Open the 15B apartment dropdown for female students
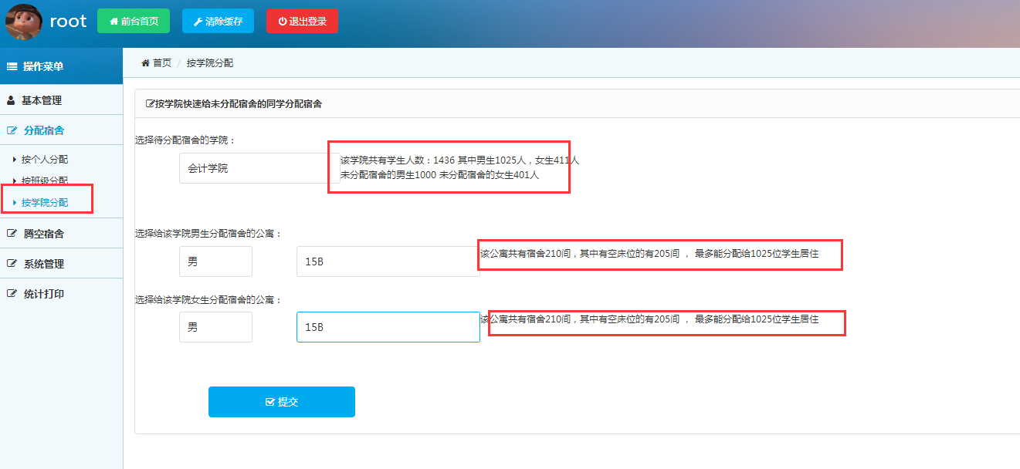Image resolution: width=1020 pixels, height=469 pixels. click(388, 326)
